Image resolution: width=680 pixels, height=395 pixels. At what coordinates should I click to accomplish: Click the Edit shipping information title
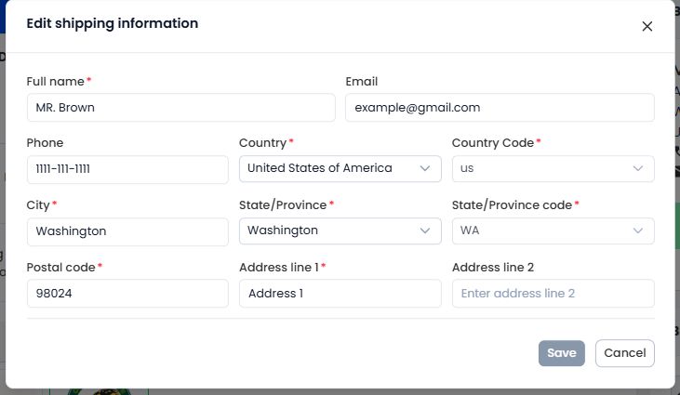113,23
